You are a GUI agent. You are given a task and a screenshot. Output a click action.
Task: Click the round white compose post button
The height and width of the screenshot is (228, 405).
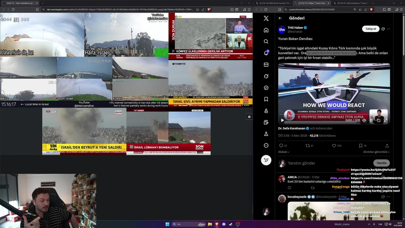[x=266, y=160]
